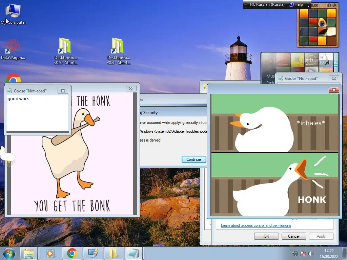Open the Action Center flag icon

coord(303,254)
